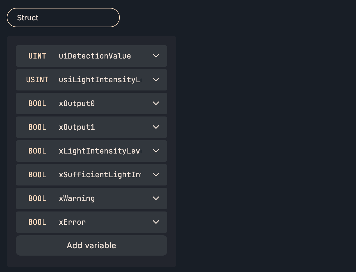Expand the xSufficientLightIntensity row arrow

[x=156, y=175]
